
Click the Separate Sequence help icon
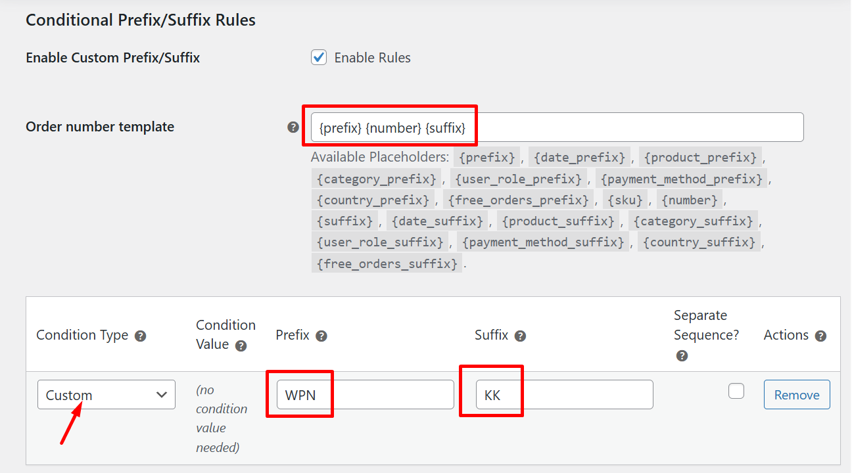tap(681, 355)
